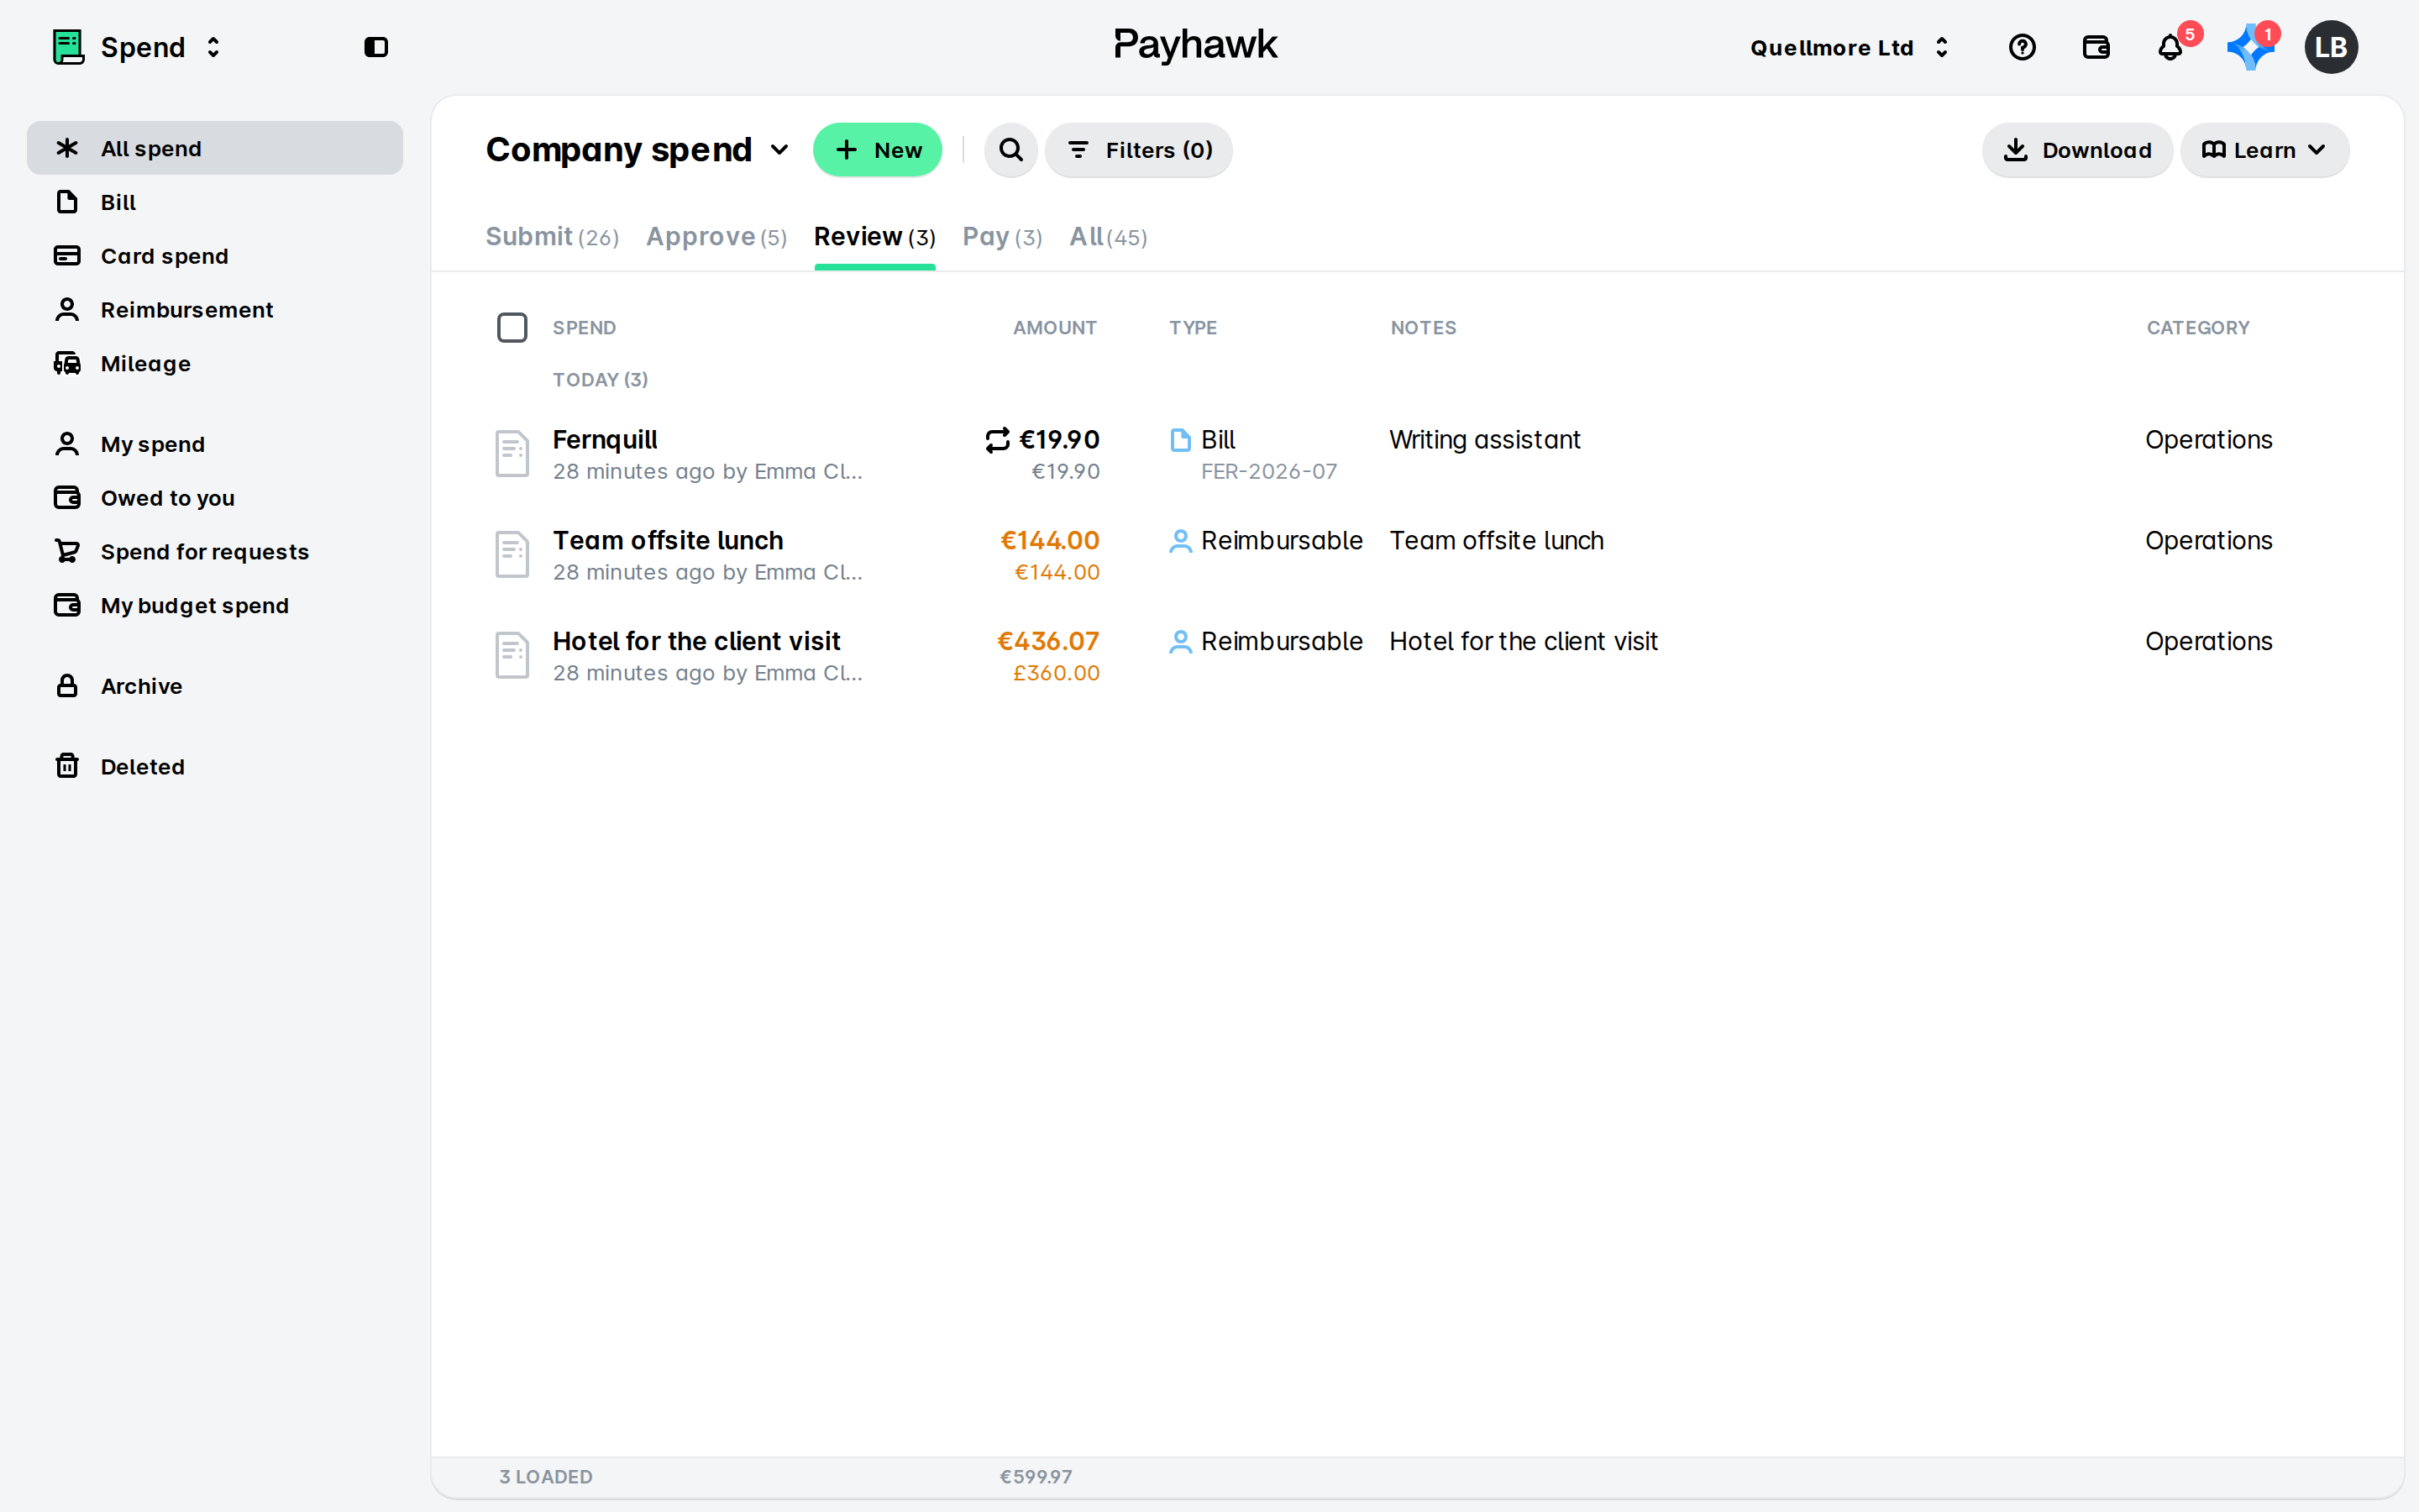Open My budget spend in sidebar

point(215,606)
